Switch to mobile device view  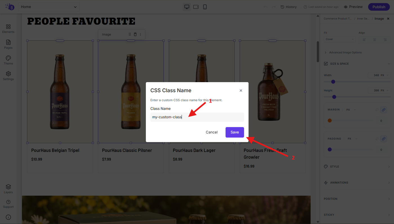205,7
